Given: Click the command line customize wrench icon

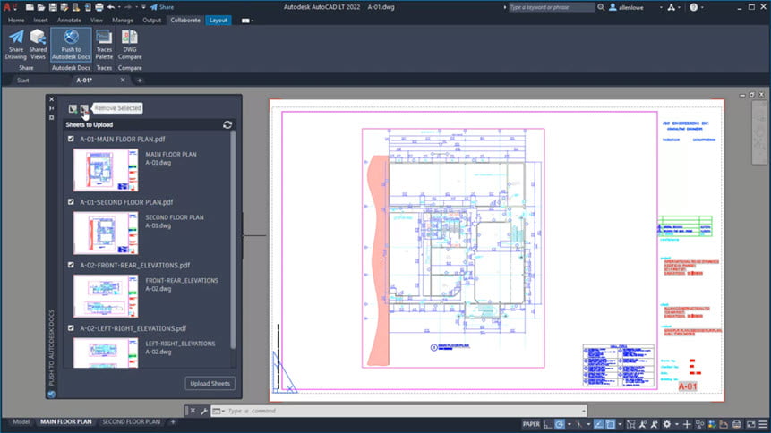Looking at the screenshot, I should coord(203,411).
